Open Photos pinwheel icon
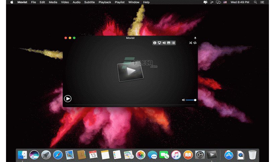 pos(141,155)
